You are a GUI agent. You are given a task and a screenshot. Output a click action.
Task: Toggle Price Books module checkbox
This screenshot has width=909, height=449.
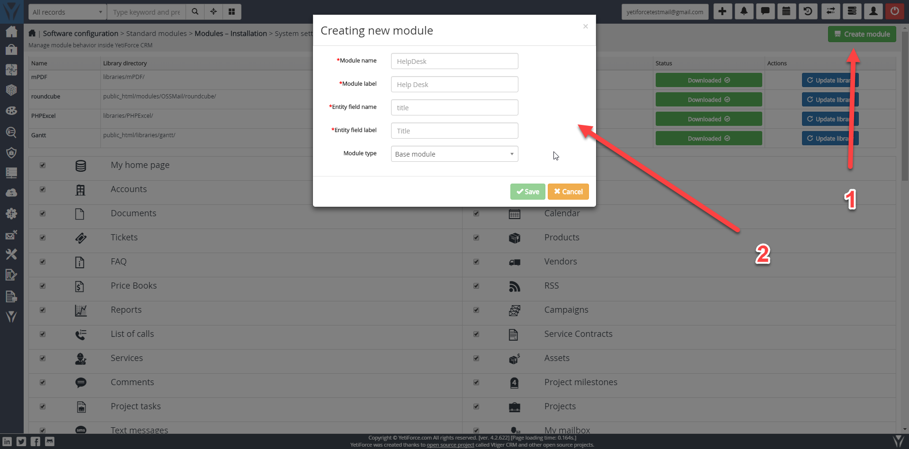(43, 286)
